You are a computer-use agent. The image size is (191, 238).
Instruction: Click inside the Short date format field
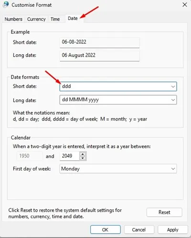(x=118, y=87)
